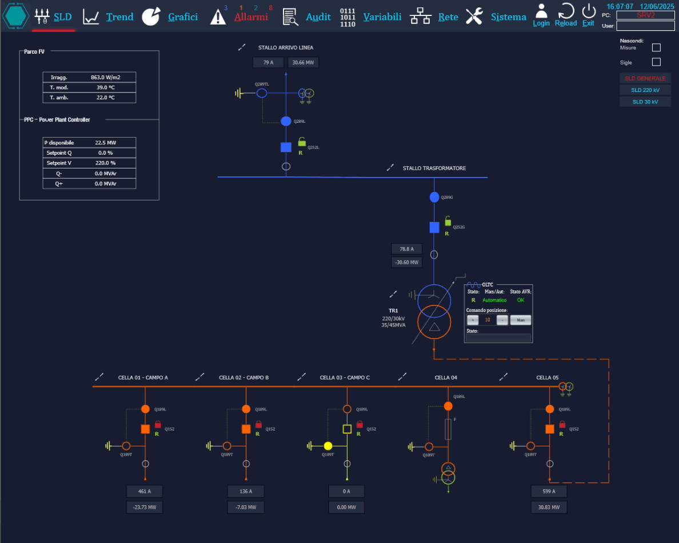Image resolution: width=679 pixels, height=543 pixels.
Task: Expand Stallo Arrivo Linea detail icon
Action: click(x=242, y=47)
